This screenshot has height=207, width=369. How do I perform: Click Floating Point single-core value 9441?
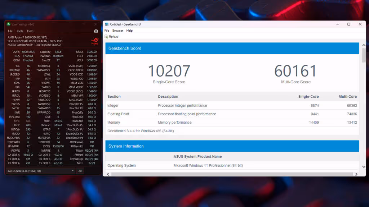click(x=315, y=114)
